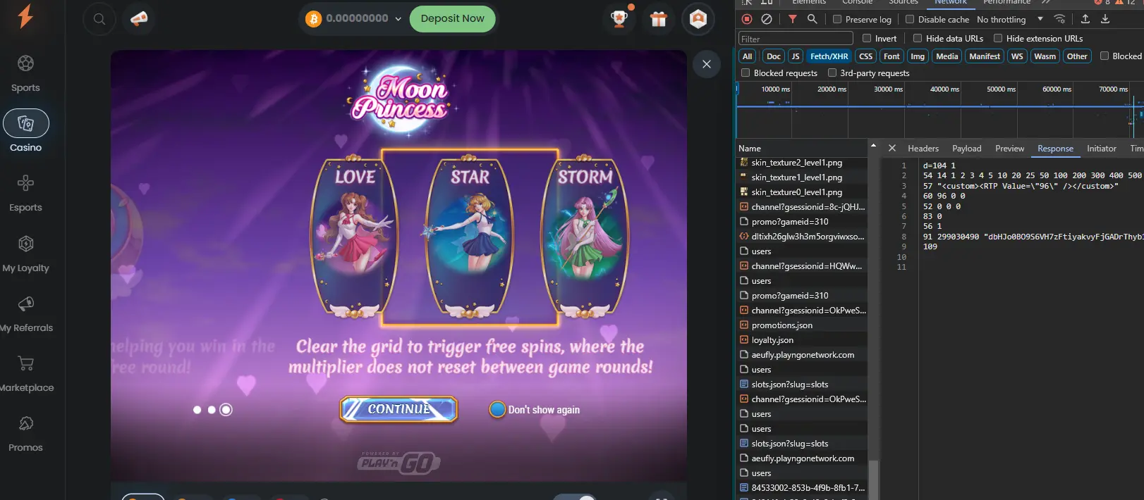Stop recording network log in DevTools

tap(747, 19)
